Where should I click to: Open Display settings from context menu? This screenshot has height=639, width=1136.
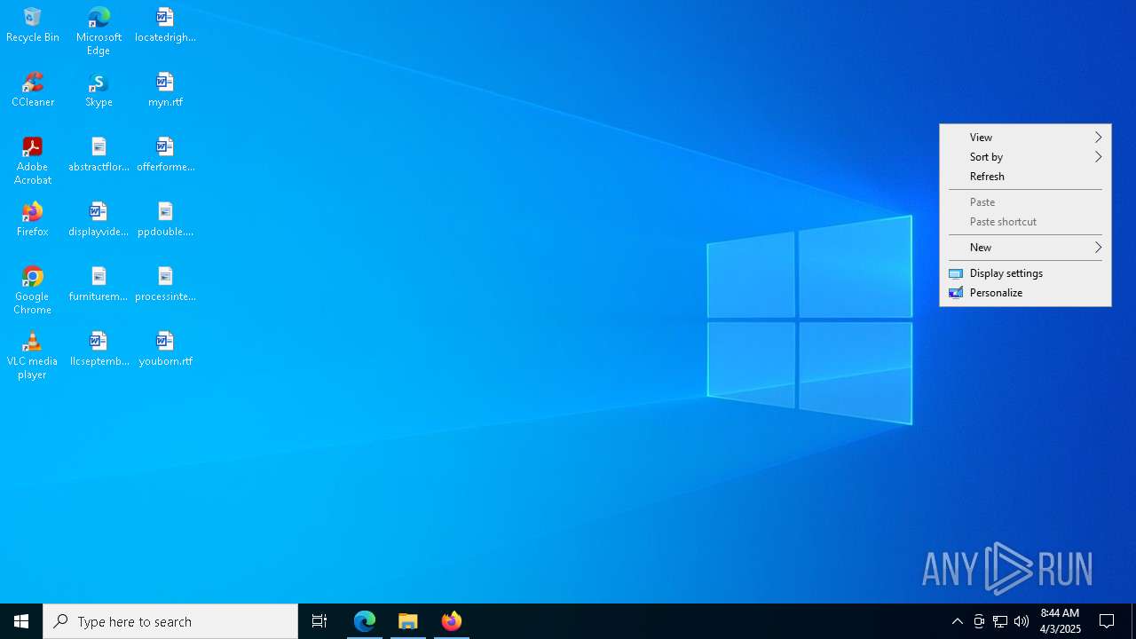pos(1025,273)
